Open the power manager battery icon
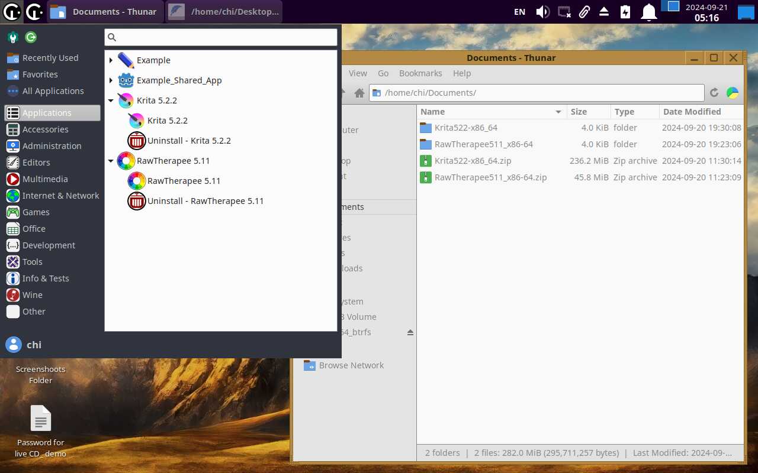This screenshot has height=473, width=758. (625, 11)
